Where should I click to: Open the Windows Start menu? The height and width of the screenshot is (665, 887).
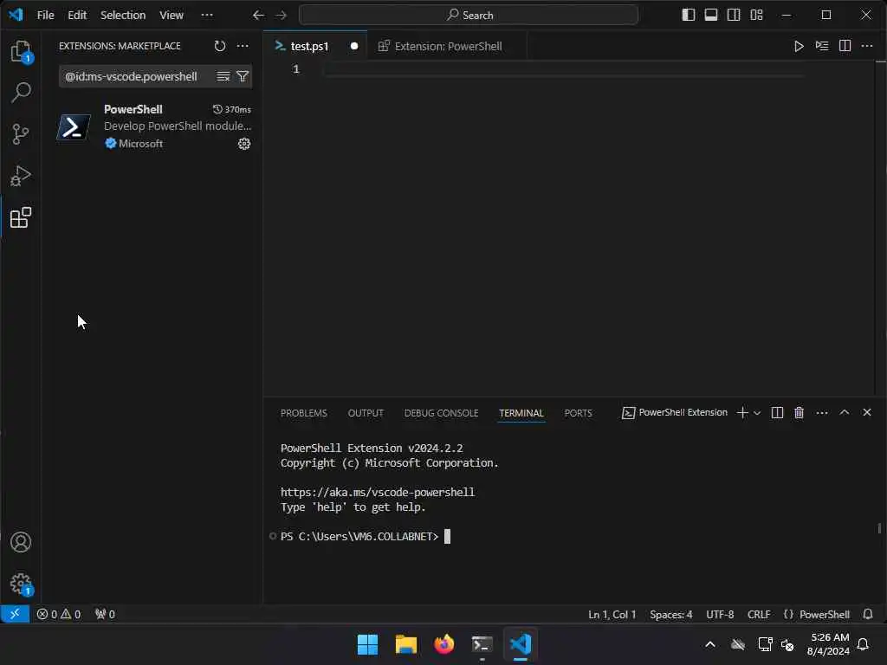tap(367, 644)
